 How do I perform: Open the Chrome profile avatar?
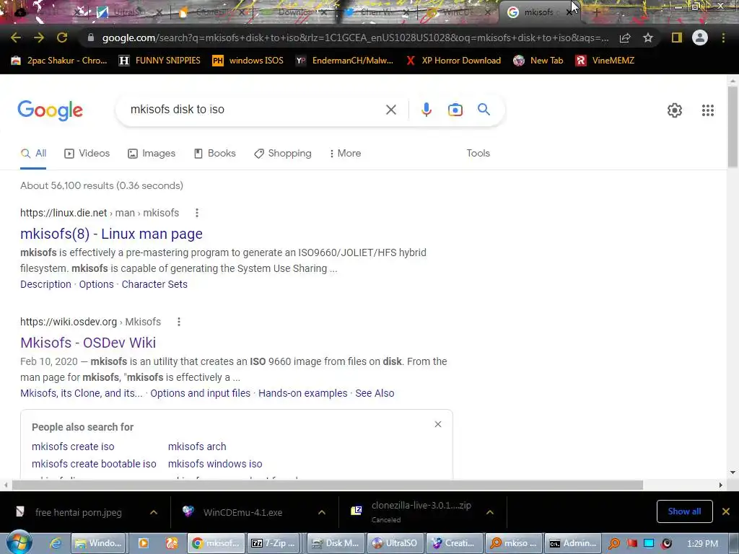[700, 38]
